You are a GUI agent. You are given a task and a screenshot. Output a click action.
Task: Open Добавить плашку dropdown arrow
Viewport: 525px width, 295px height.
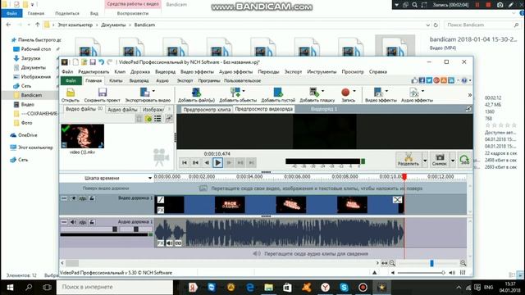[x=322, y=91]
